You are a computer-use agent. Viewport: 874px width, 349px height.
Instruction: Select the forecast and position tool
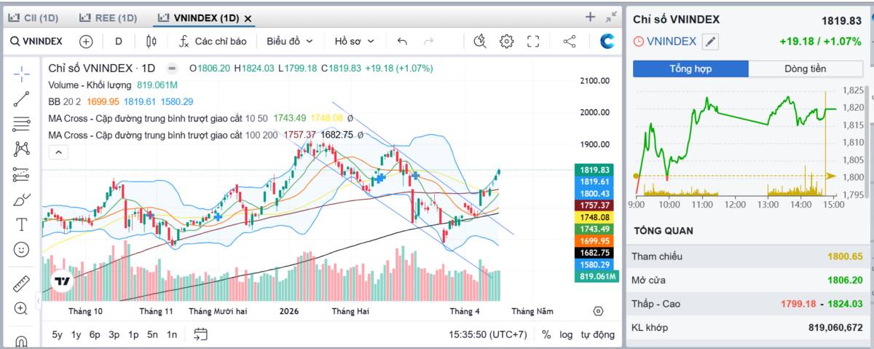pyautogui.click(x=21, y=174)
